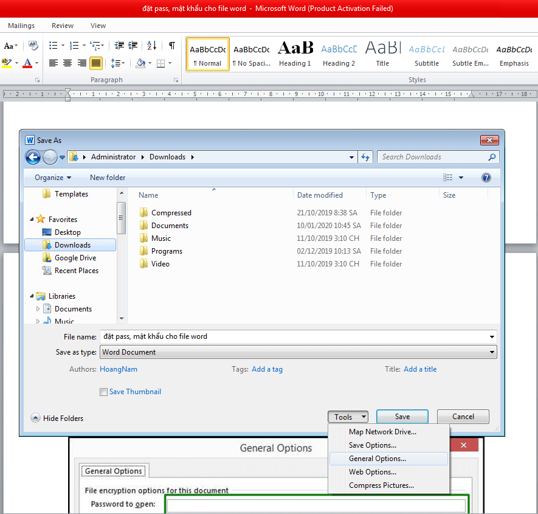Click the Numbering list icon
The image size is (538, 514).
pos(74,46)
